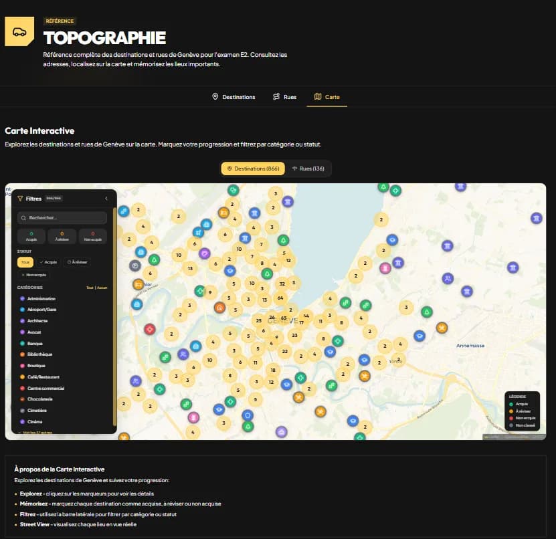
Task: Select the red map marker
Action: tap(150, 330)
